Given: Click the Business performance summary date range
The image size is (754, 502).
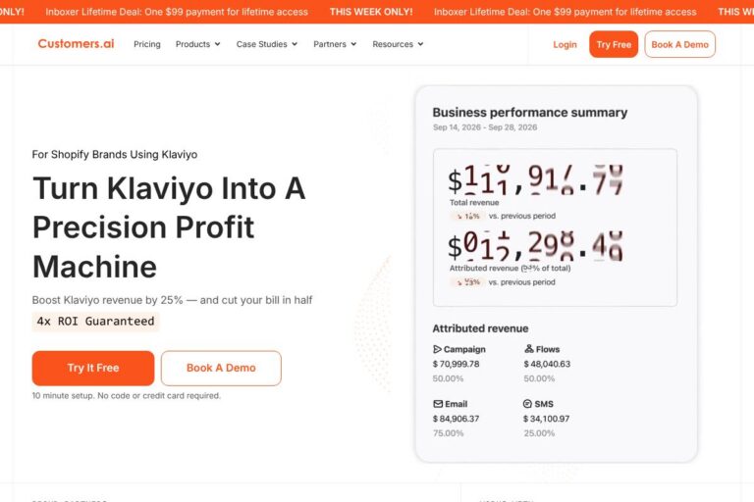Looking at the screenshot, I should point(484,127).
